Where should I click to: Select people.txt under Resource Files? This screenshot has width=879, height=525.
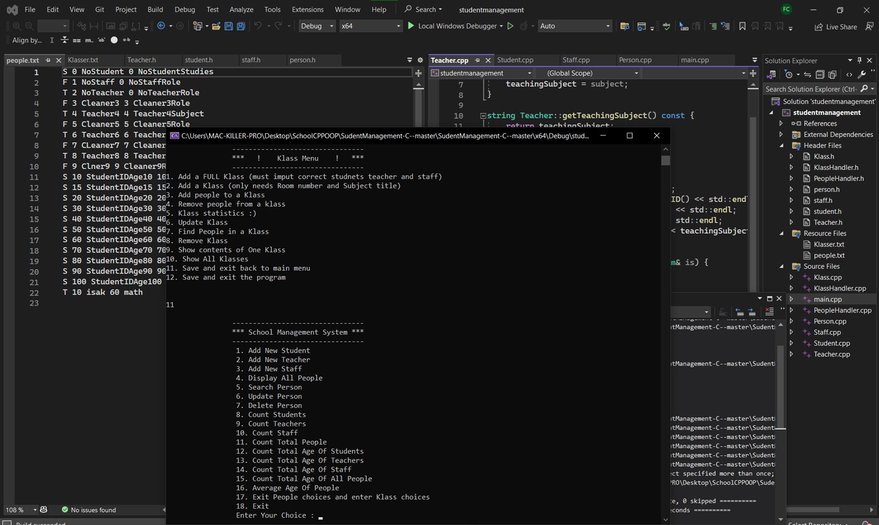[829, 255]
